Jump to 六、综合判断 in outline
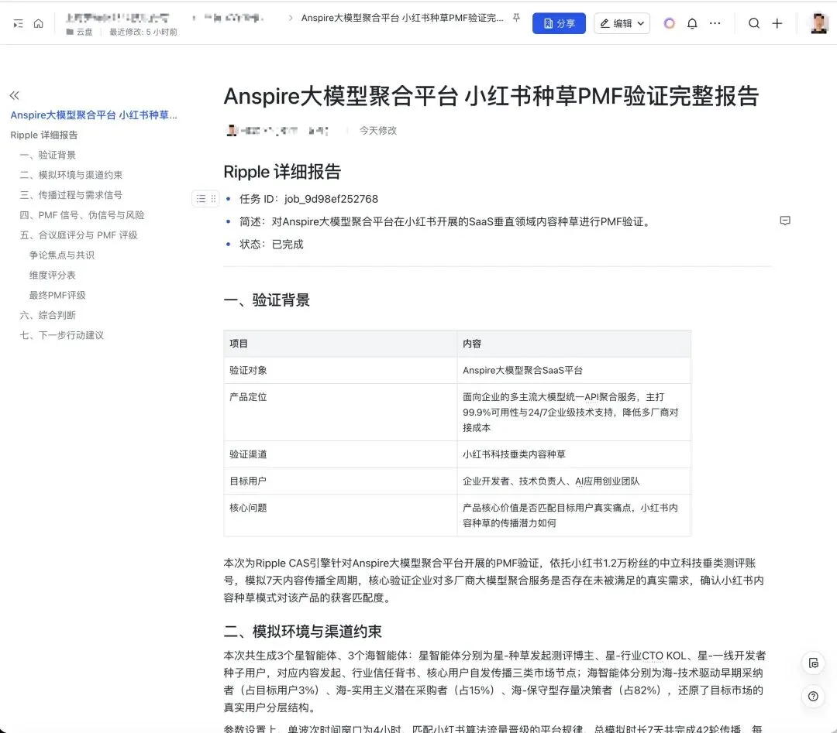This screenshot has width=837, height=733. click(48, 315)
